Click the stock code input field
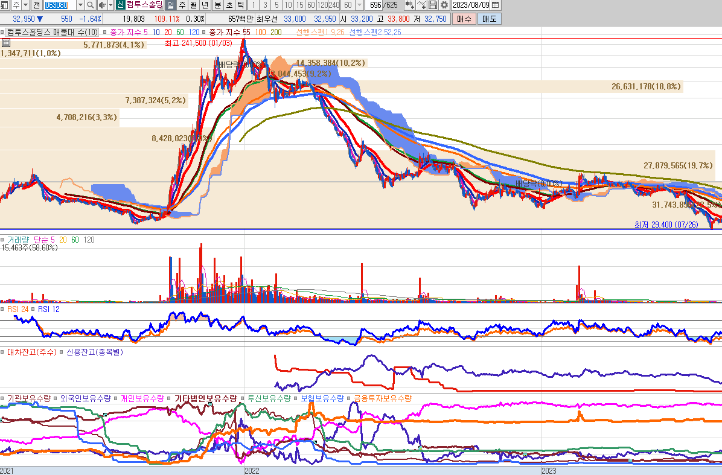The image size is (722, 475). [x=59, y=5]
